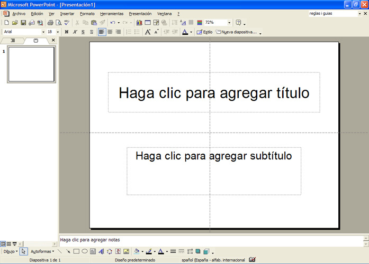369x264 pixels.
Task: Run the spelling check icon
Action: coord(67,23)
